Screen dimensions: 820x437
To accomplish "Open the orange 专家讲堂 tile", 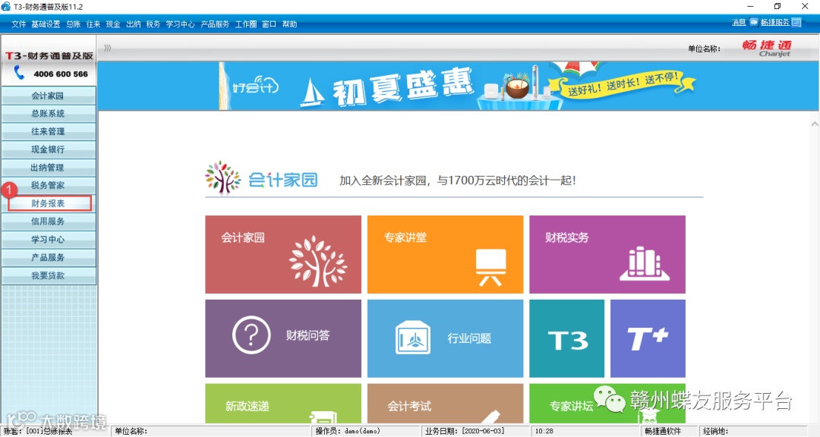I will tap(445, 255).
